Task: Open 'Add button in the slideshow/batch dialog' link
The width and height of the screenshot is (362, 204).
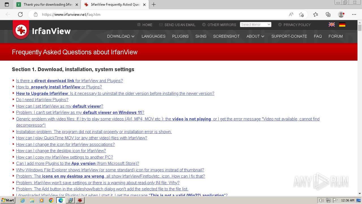Action: pyautogui.click(x=102, y=189)
